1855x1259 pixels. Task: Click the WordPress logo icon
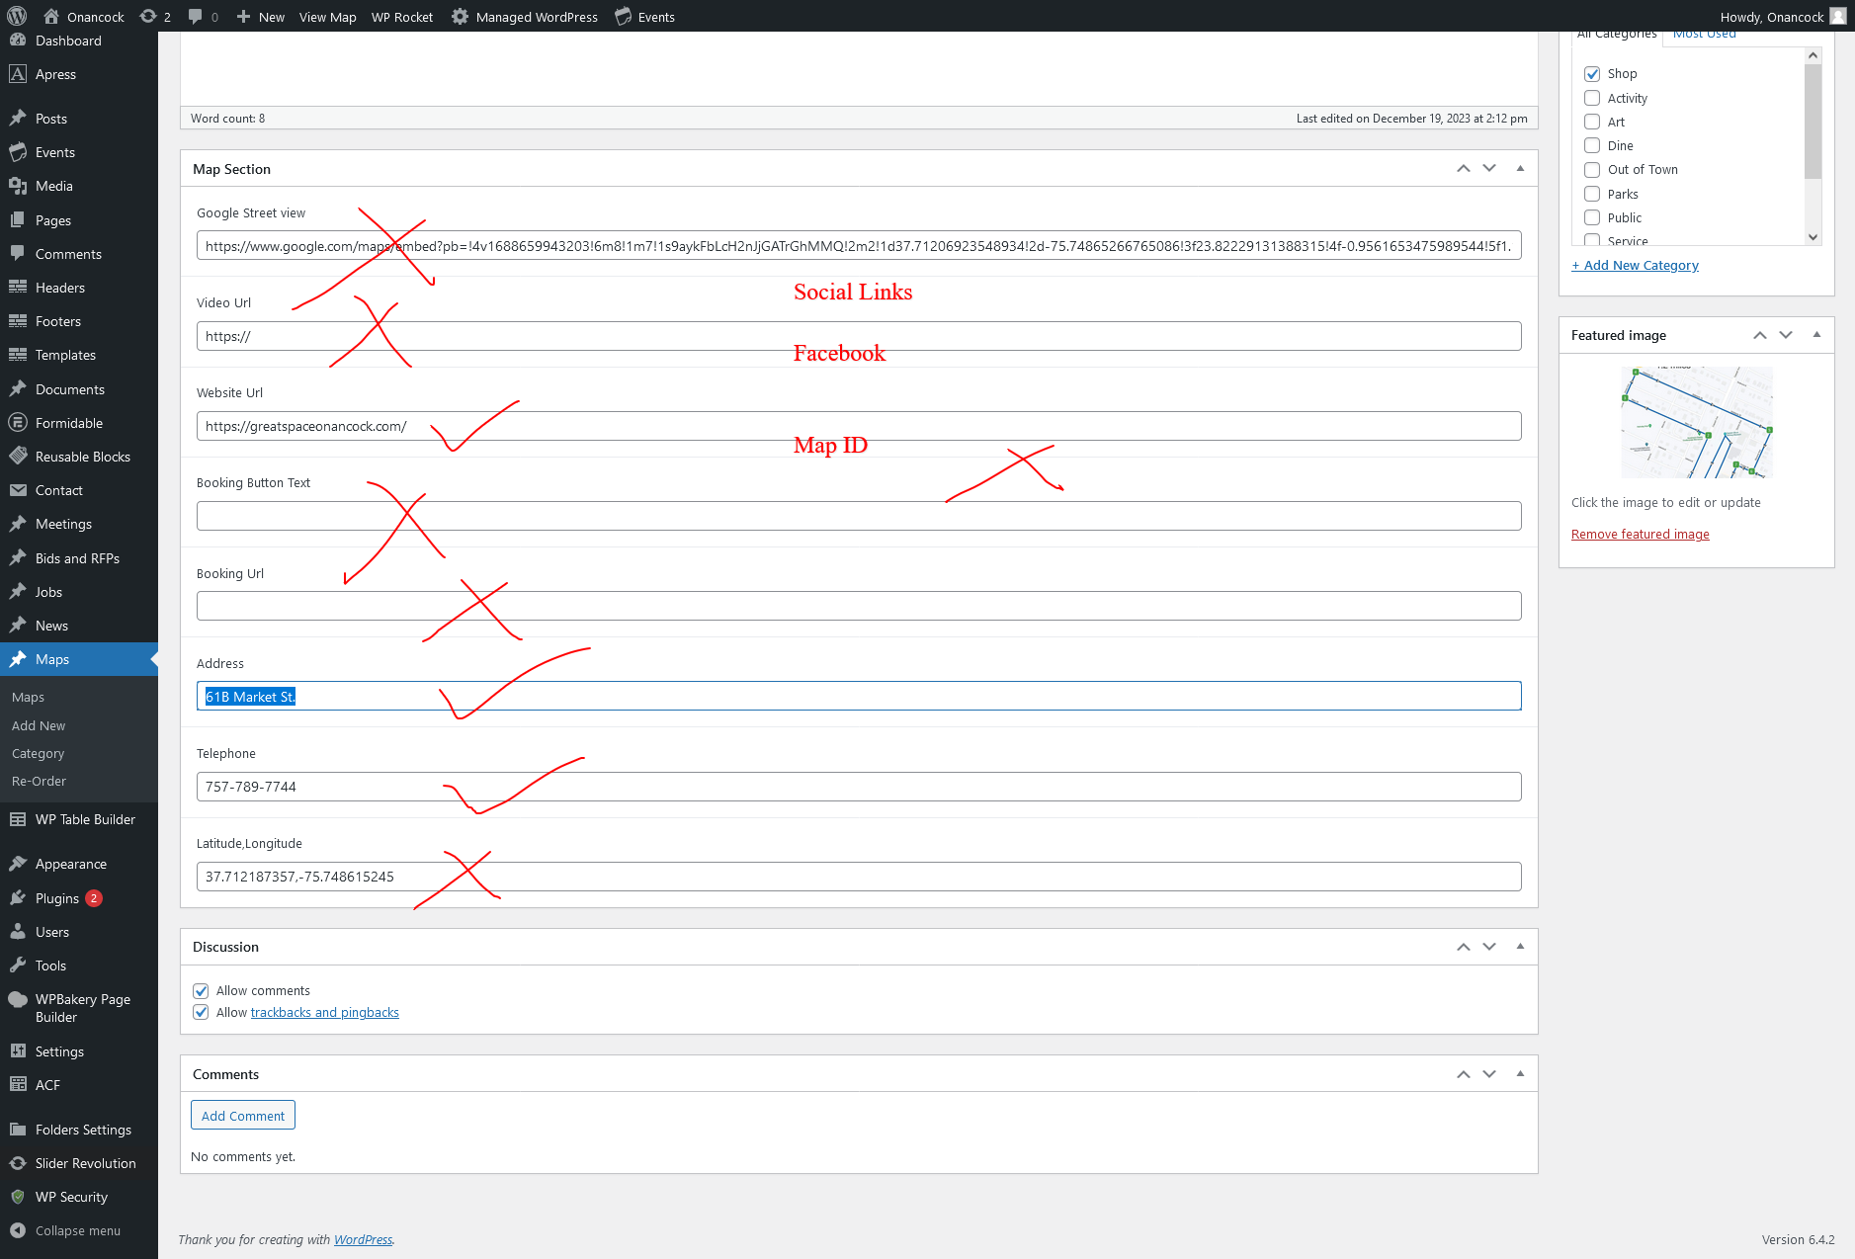click(x=17, y=16)
